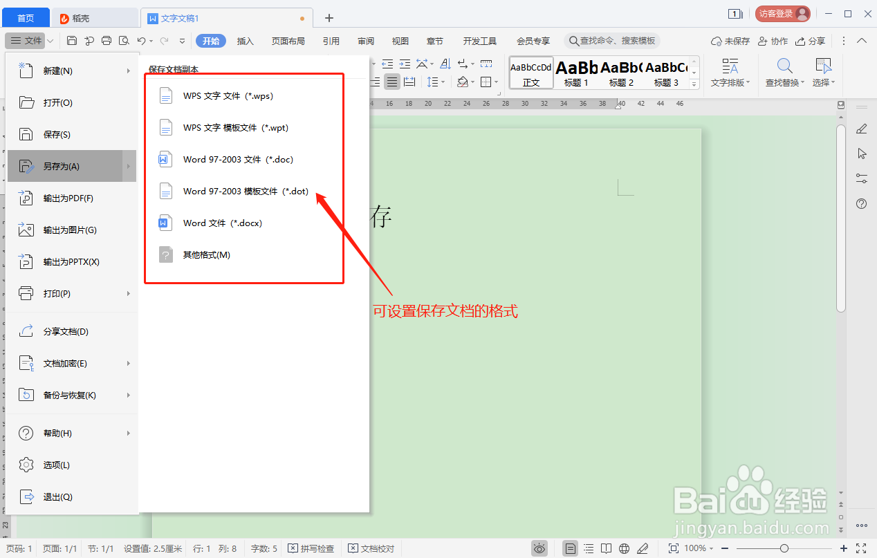
Task: Switch to reading view icon in status bar
Action: tap(606, 548)
